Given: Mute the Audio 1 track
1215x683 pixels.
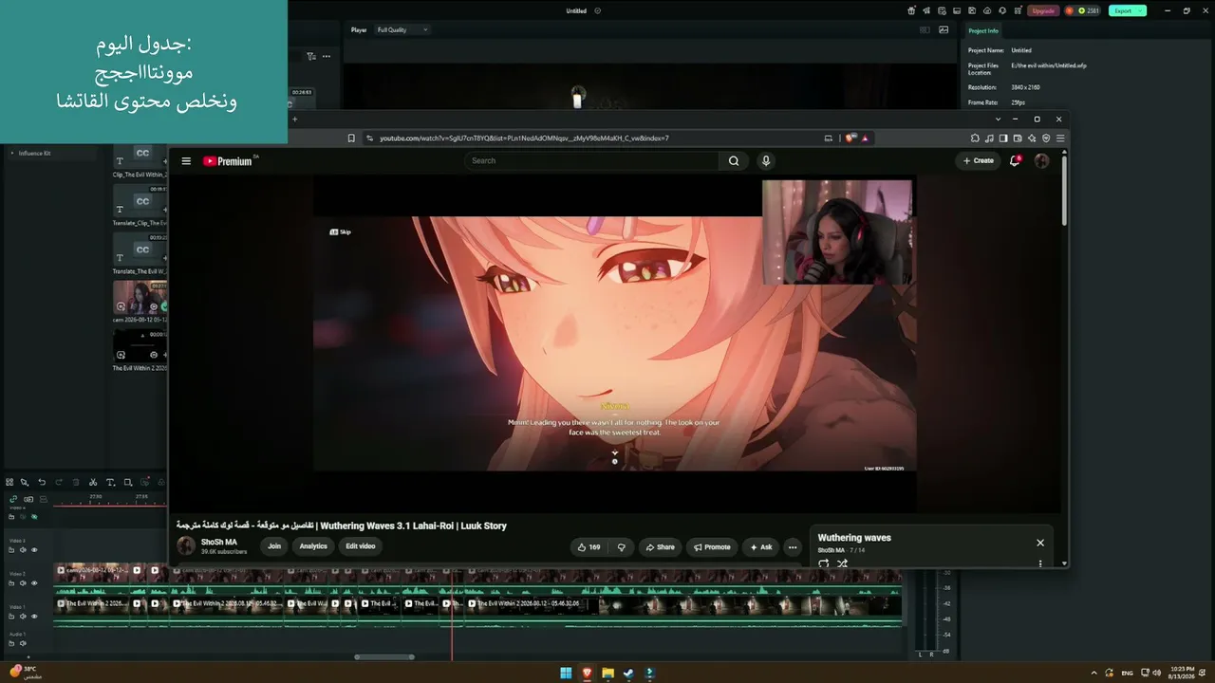Looking at the screenshot, I should [x=23, y=643].
